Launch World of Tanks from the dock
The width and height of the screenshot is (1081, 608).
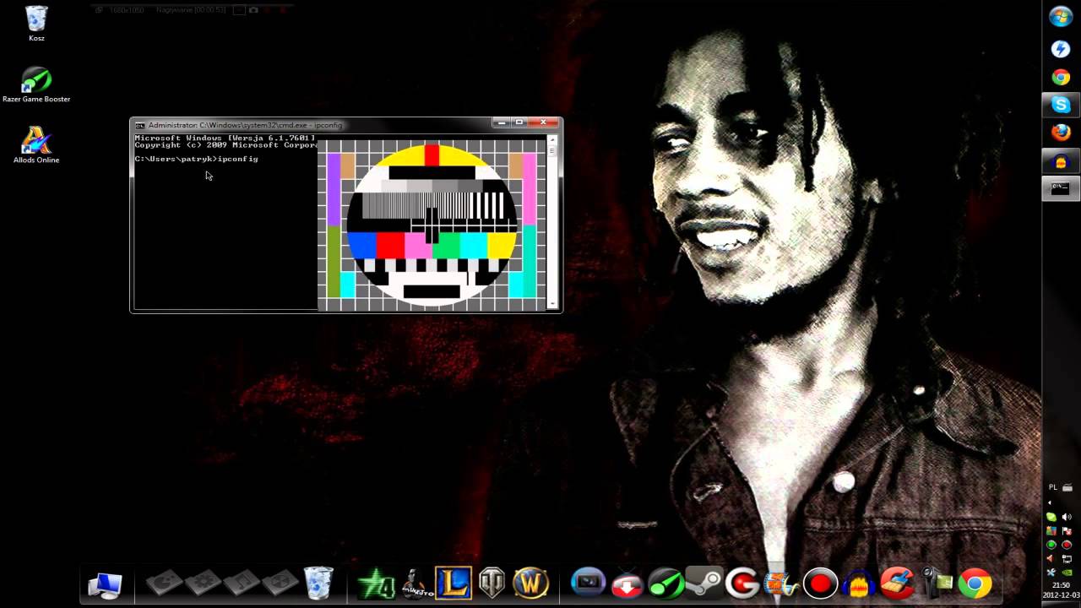pos(492,584)
